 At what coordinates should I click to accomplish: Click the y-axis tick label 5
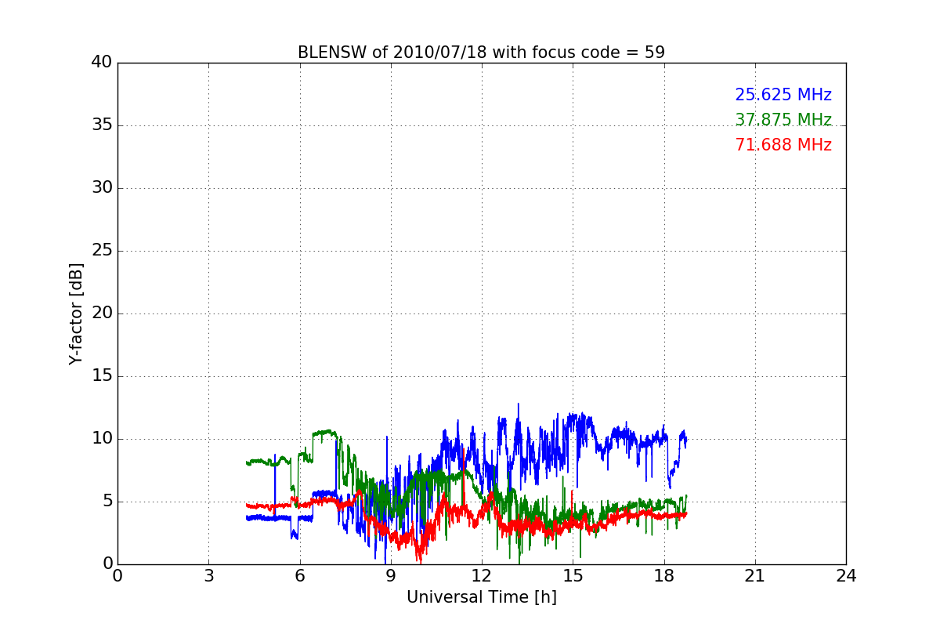[107, 502]
